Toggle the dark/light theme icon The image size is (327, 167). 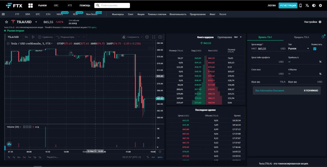point(314,6)
